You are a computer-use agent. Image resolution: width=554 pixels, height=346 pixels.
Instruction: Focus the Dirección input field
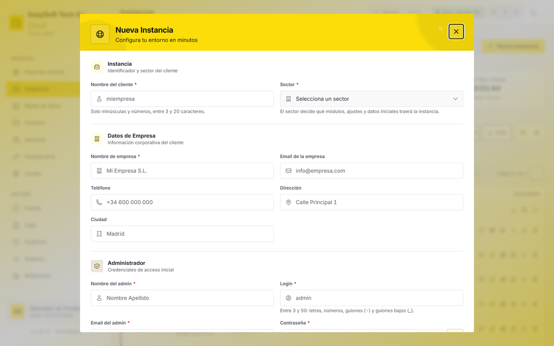point(371,202)
